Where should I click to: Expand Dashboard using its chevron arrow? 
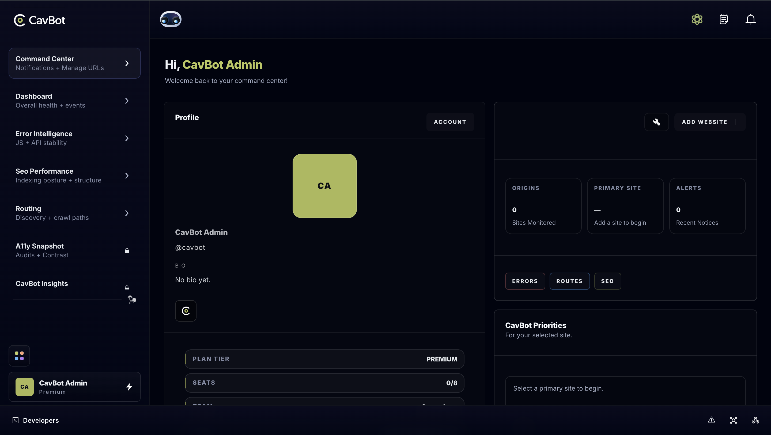127,101
